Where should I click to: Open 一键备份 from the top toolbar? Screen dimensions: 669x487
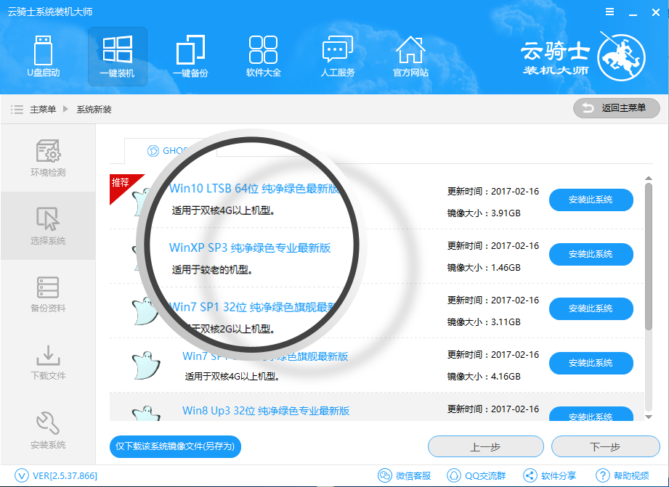(190, 56)
